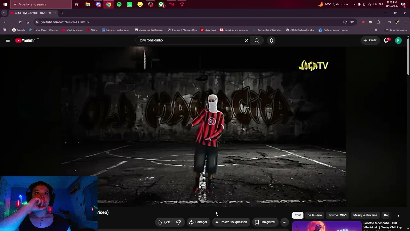Image resolution: width=410 pixels, height=231 pixels.
Task: Open the tab search dropdown
Action: pos(4,13)
